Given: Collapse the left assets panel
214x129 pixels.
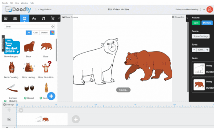Looking at the screenshot, I should coord(59,18).
